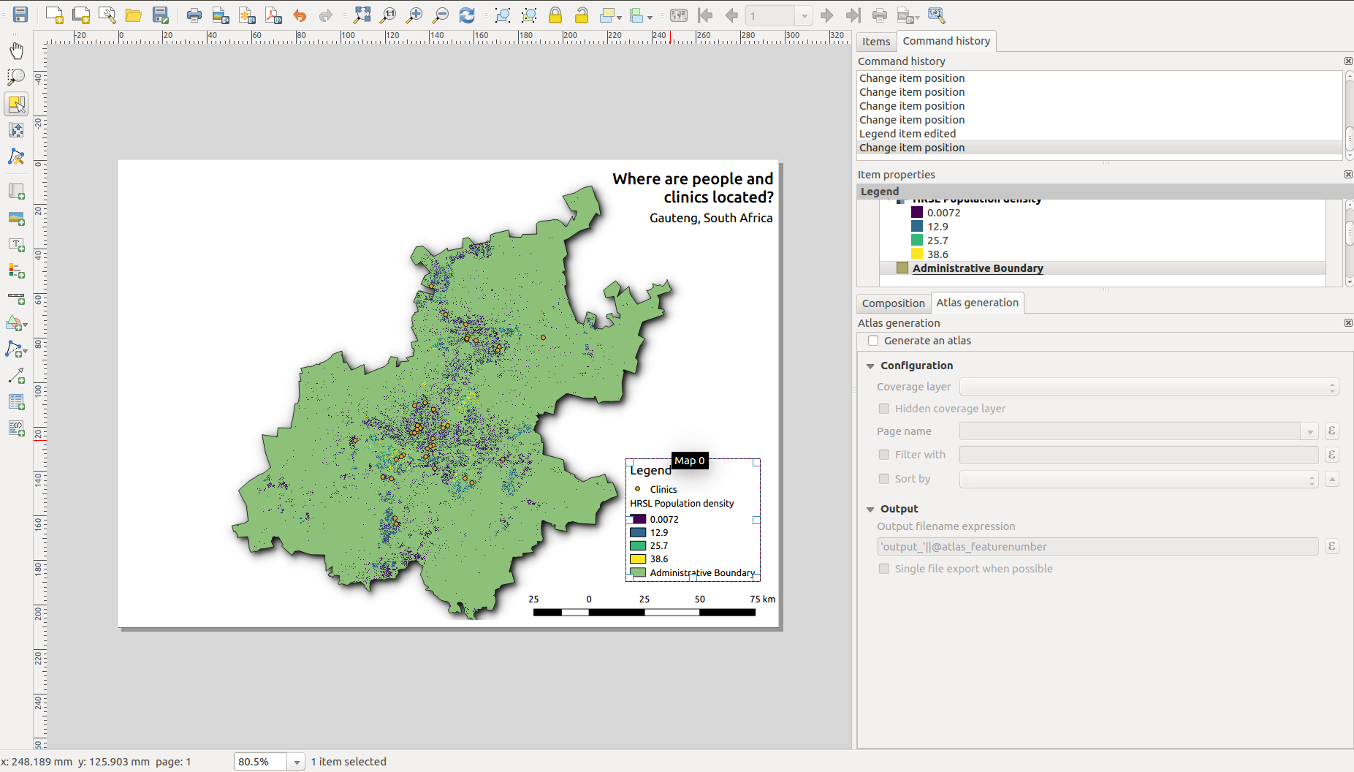Collapse the Output section
This screenshot has height=772, width=1354.
coord(870,509)
